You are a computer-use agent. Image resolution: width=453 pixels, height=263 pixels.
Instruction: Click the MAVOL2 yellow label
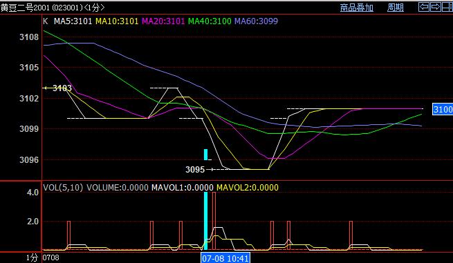[x=248, y=188]
